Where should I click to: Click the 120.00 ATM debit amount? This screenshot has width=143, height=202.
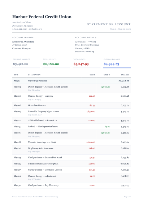coord(92,120)
